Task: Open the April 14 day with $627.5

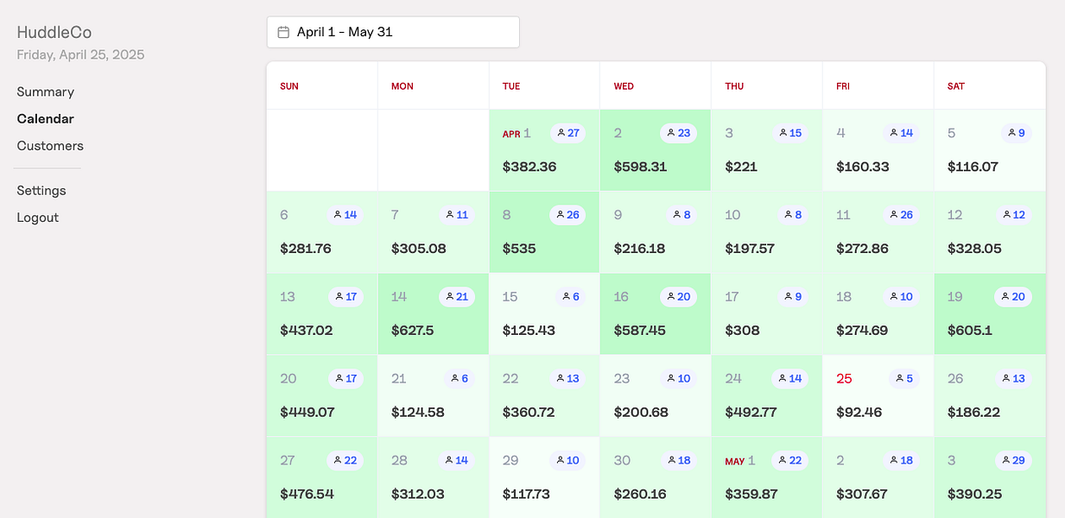Action: [x=433, y=319]
